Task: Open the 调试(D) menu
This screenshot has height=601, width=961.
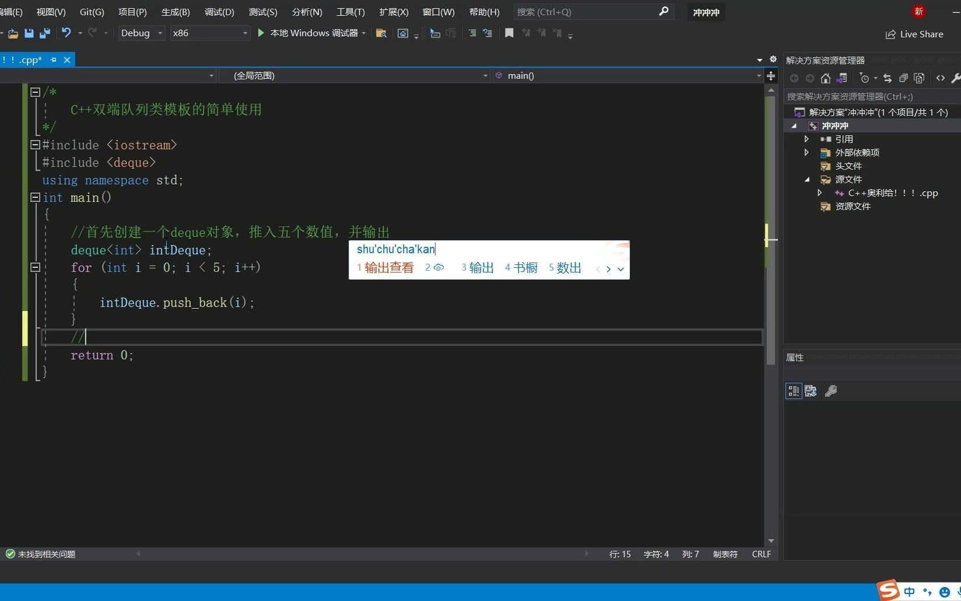Action: tap(219, 12)
